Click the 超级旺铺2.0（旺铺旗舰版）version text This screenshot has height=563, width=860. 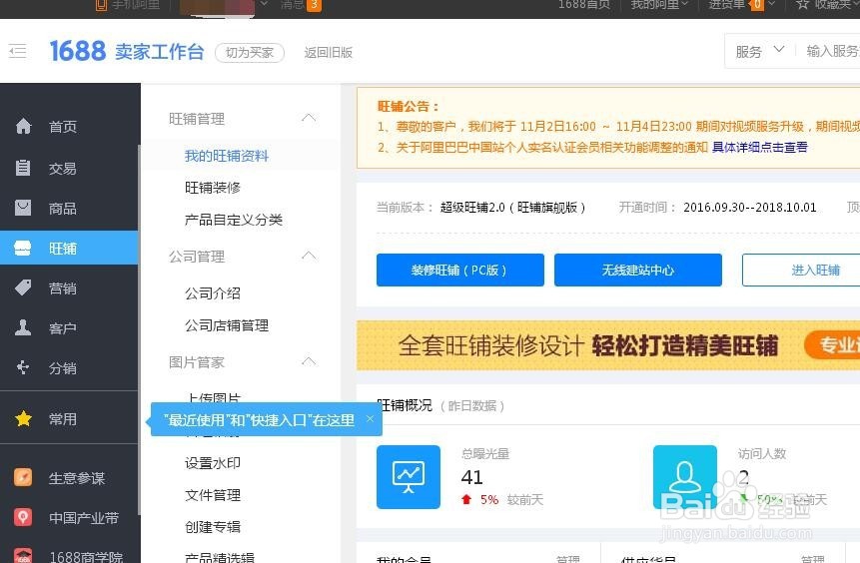coord(512,208)
